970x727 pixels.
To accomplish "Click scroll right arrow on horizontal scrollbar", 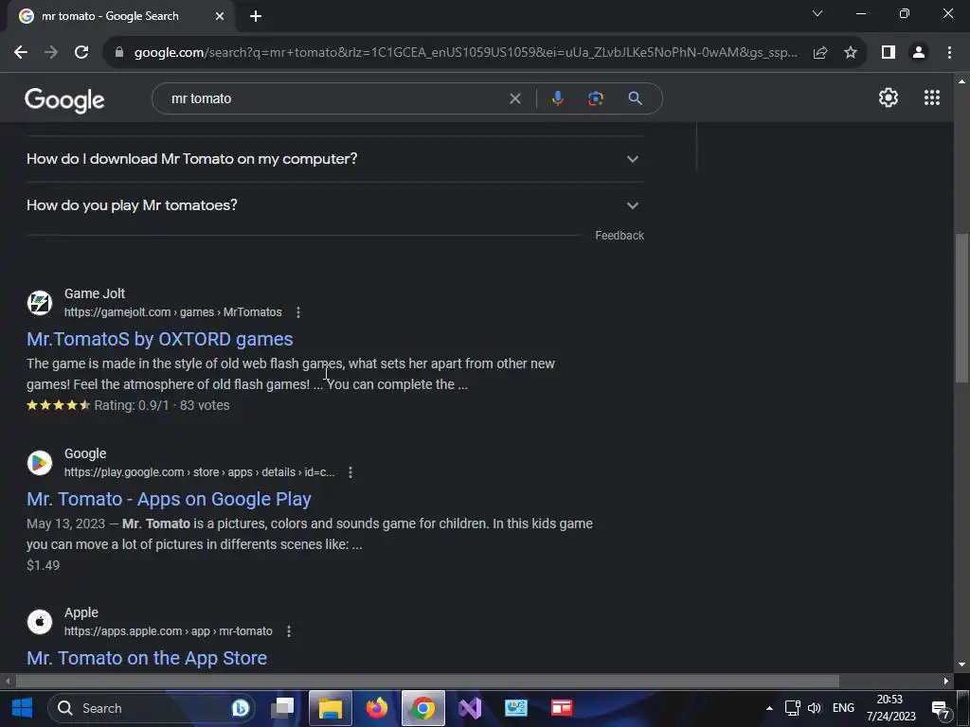I will pos(946,682).
